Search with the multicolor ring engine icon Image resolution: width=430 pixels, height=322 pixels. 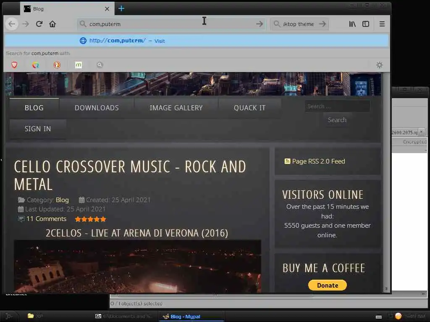[35, 65]
